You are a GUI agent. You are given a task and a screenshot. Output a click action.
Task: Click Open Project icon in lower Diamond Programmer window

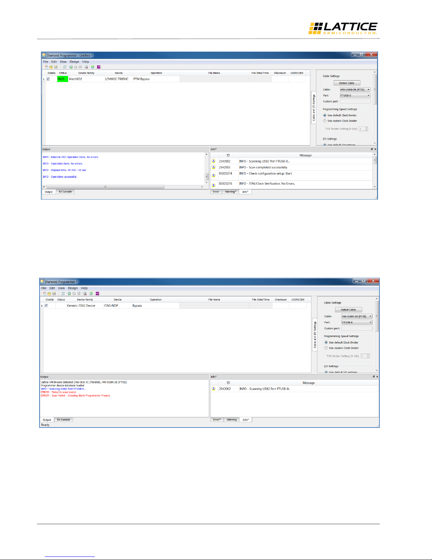pyautogui.click(x=49, y=294)
